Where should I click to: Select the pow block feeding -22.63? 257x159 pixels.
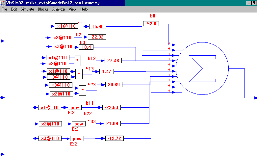[x=75, y=107]
